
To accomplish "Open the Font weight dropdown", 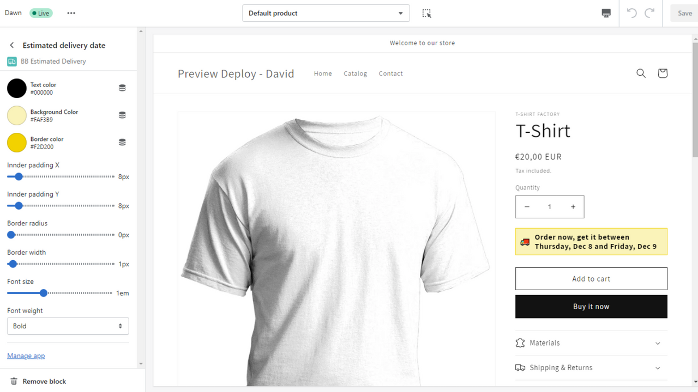I will pyautogui.click(x=68, y=326).
